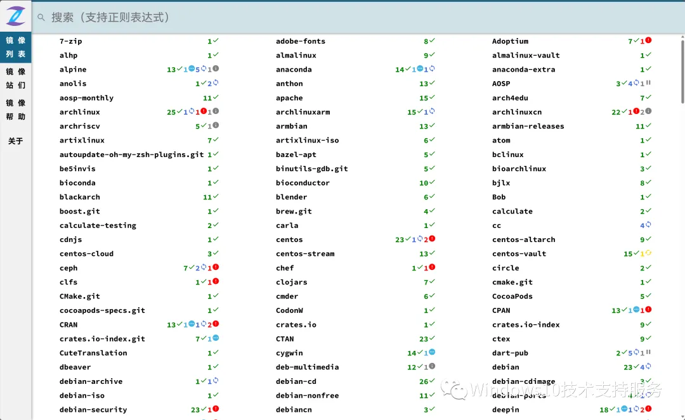Open the cocoapods-specs.git mirror link

pyautogui.click(x=102, y=310)
